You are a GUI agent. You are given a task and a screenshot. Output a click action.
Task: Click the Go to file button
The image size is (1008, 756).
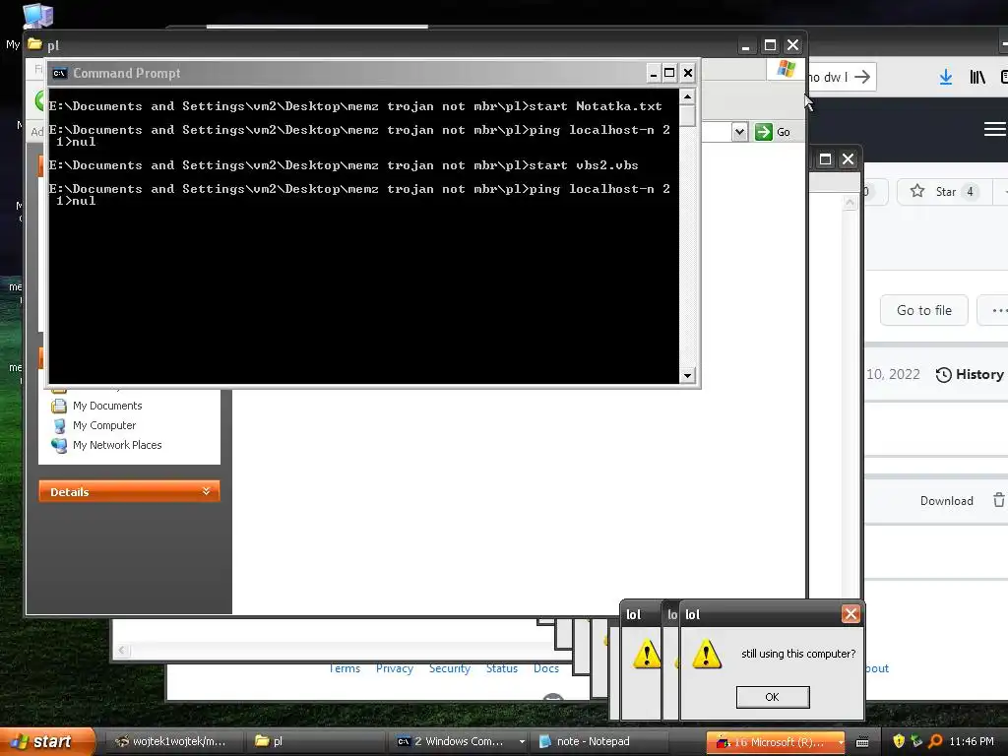[x=923, y=310]
